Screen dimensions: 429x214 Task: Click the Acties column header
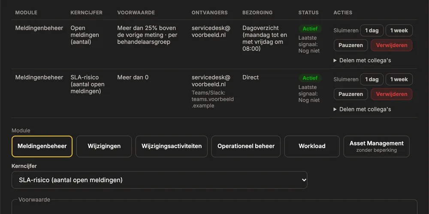click(343, 12)
